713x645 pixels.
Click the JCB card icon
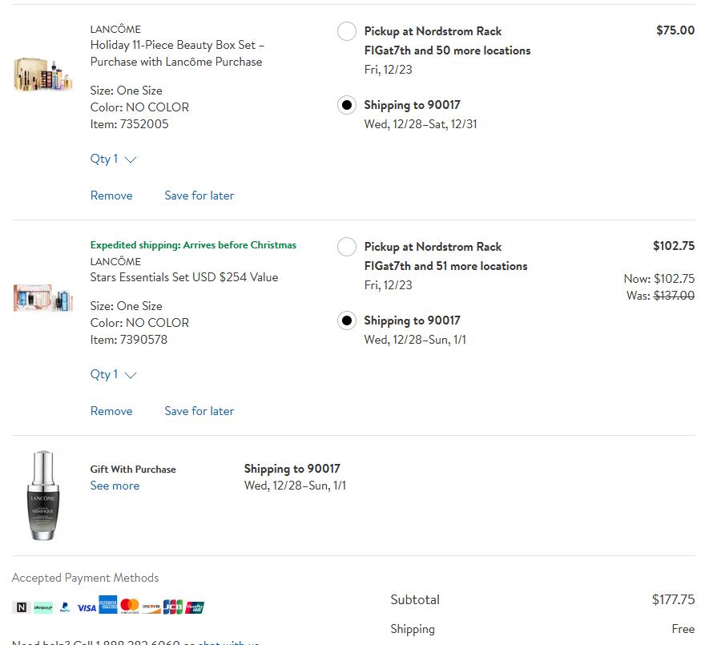pos(173,607)
